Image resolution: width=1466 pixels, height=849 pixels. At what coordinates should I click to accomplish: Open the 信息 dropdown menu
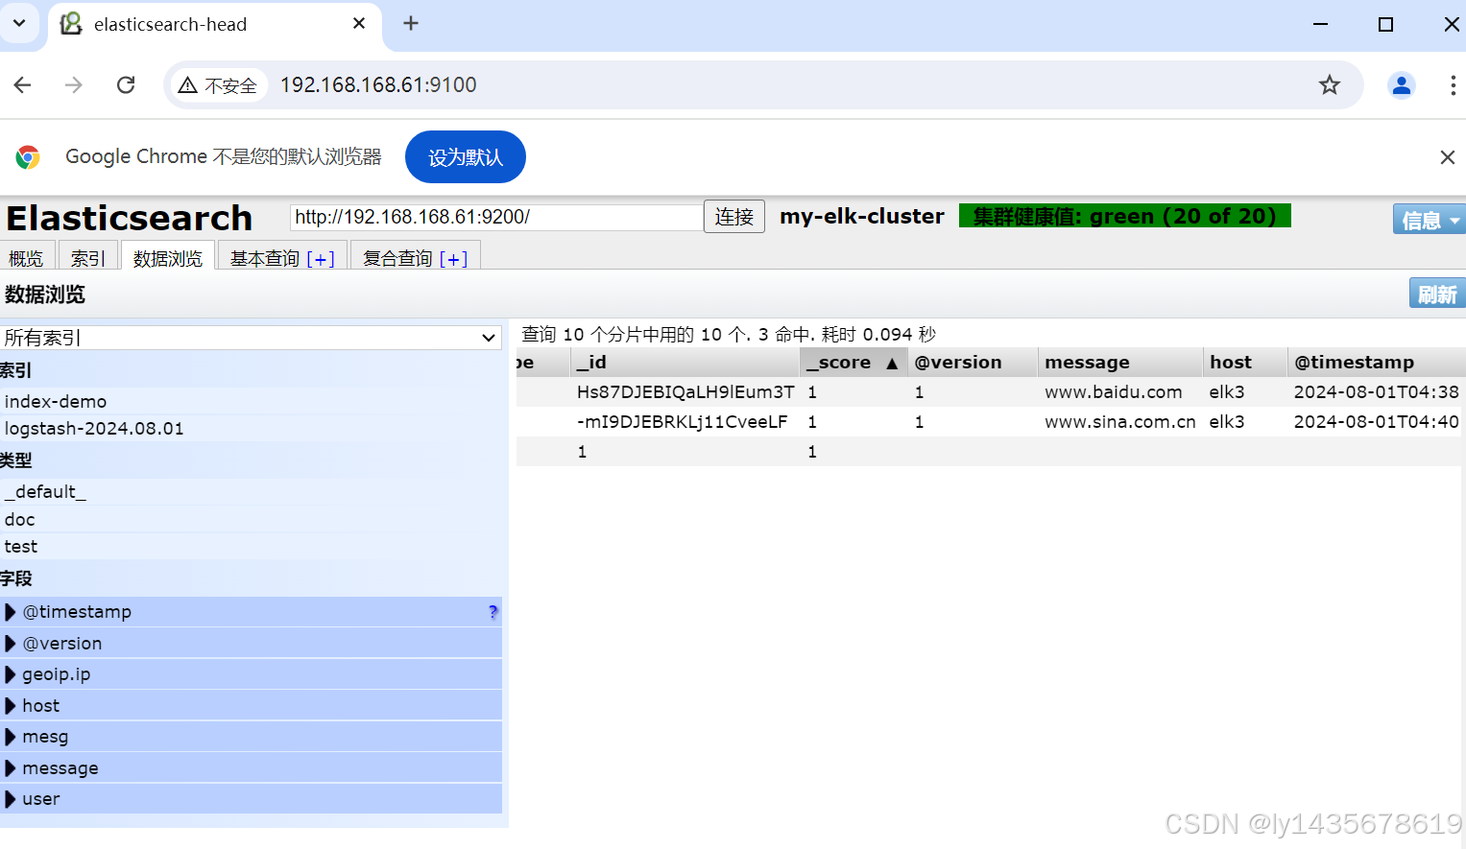pos(1429,220)
